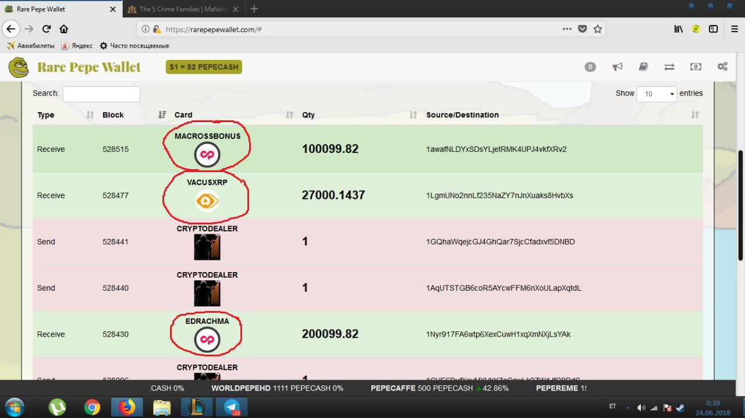Viewport: 745px width, 418px height.
Task: Click the quantity 27000.1437
Action: pos(333,195)
